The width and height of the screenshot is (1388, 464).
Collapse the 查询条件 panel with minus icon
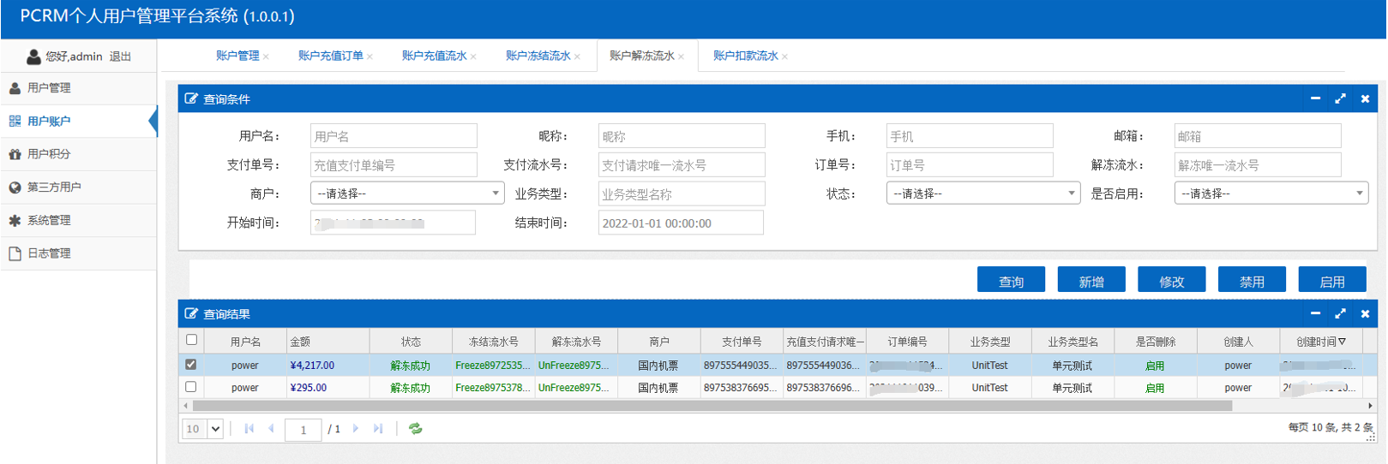[x=1315, y=98]
